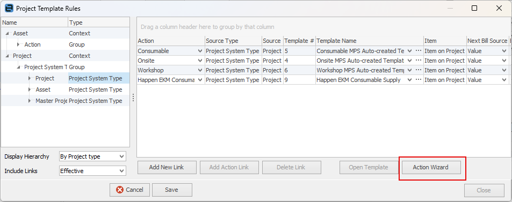The image size is (512, 202).
Task: Sort grid by Next Bill Source header
Action: tap(487, 41)
